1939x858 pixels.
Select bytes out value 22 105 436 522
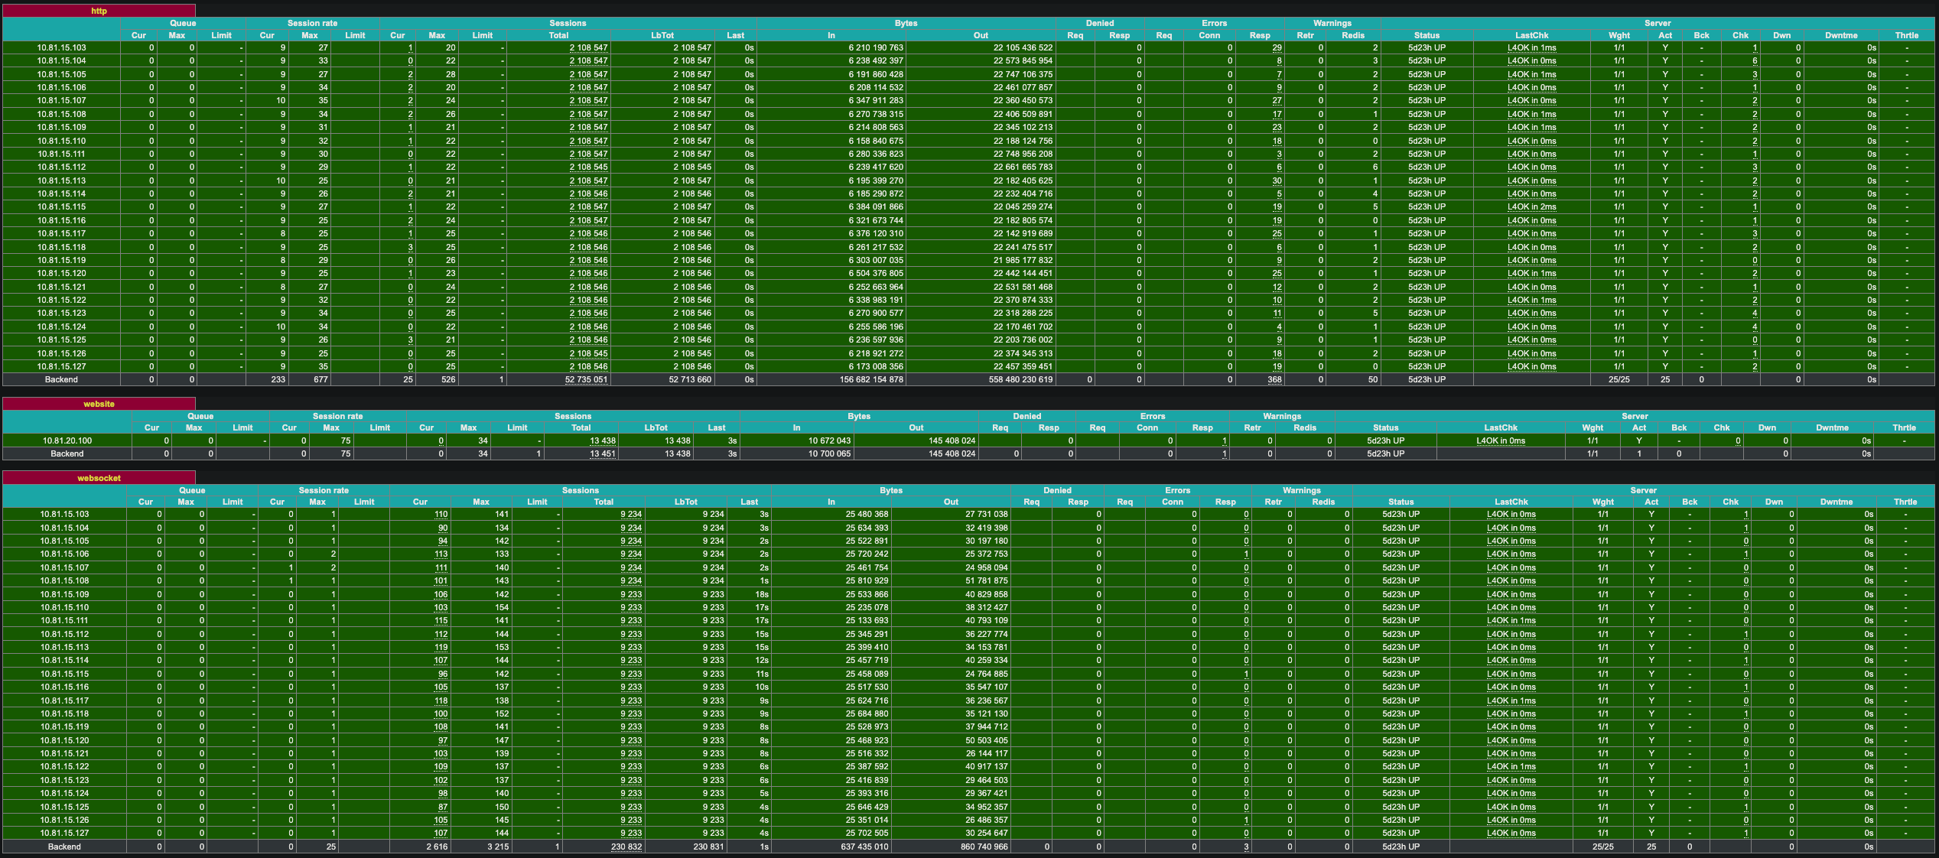1023,47
